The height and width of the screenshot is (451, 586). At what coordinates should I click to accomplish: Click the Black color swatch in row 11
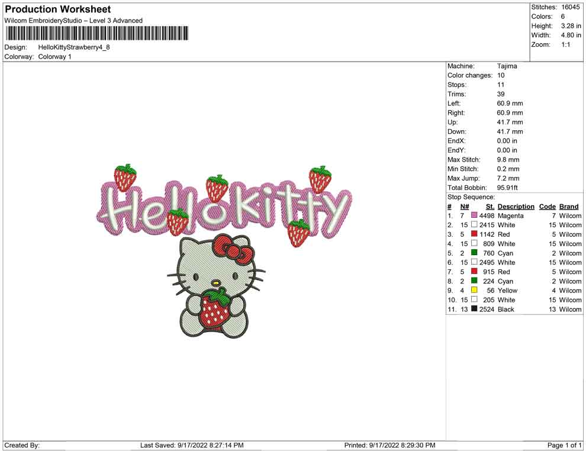coord(474,308)
